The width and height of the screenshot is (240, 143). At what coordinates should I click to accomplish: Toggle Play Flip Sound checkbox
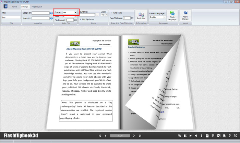click(81, 19)
